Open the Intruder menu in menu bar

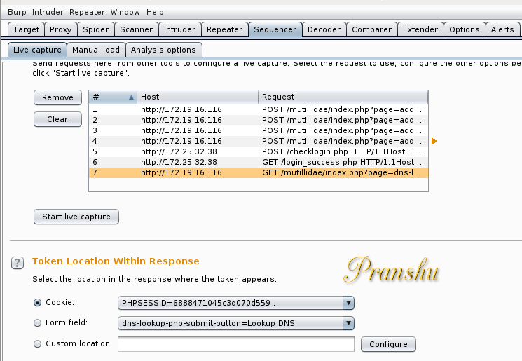point(48,12)
